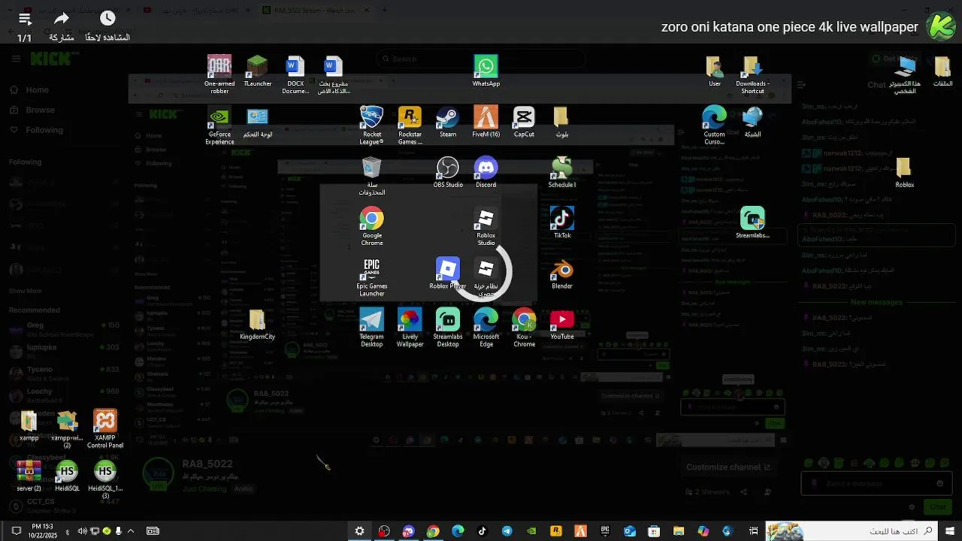Open Kou - Chrome desktop shortcut
Viewport: 962px width, 541px height.
pos(524,327)
